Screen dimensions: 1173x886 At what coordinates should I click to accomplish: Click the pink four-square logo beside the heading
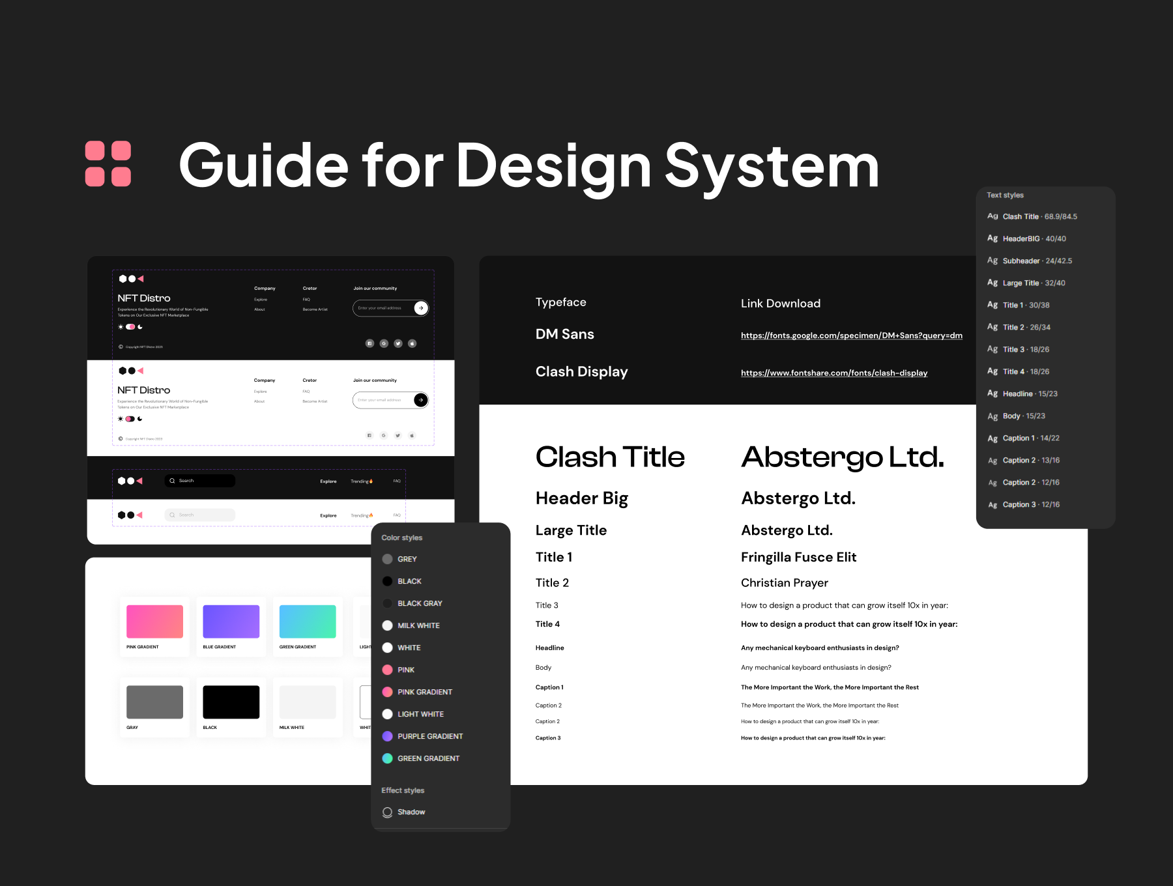tap(108, 164)
